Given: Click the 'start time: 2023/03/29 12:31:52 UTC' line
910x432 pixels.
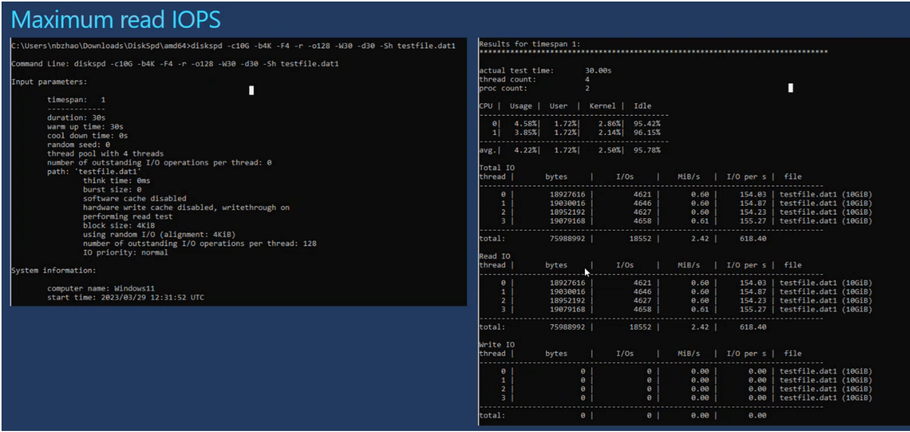Looking at the screenshot, I should [x=126, y=297].
